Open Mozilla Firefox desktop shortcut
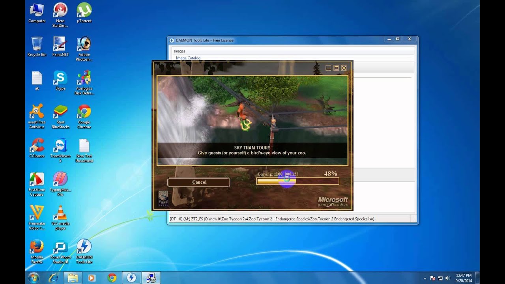 (x=37, y=252)
